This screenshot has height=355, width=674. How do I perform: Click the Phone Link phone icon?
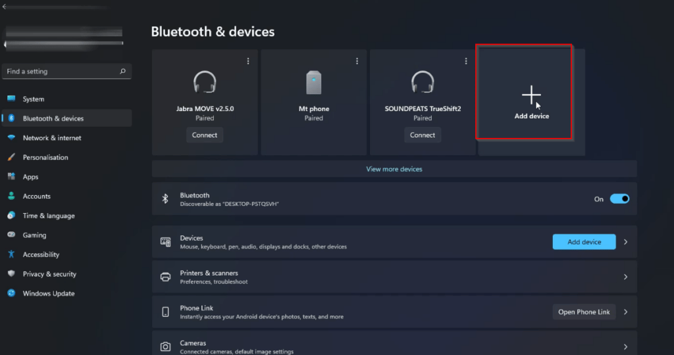click(x=165, y=312)
